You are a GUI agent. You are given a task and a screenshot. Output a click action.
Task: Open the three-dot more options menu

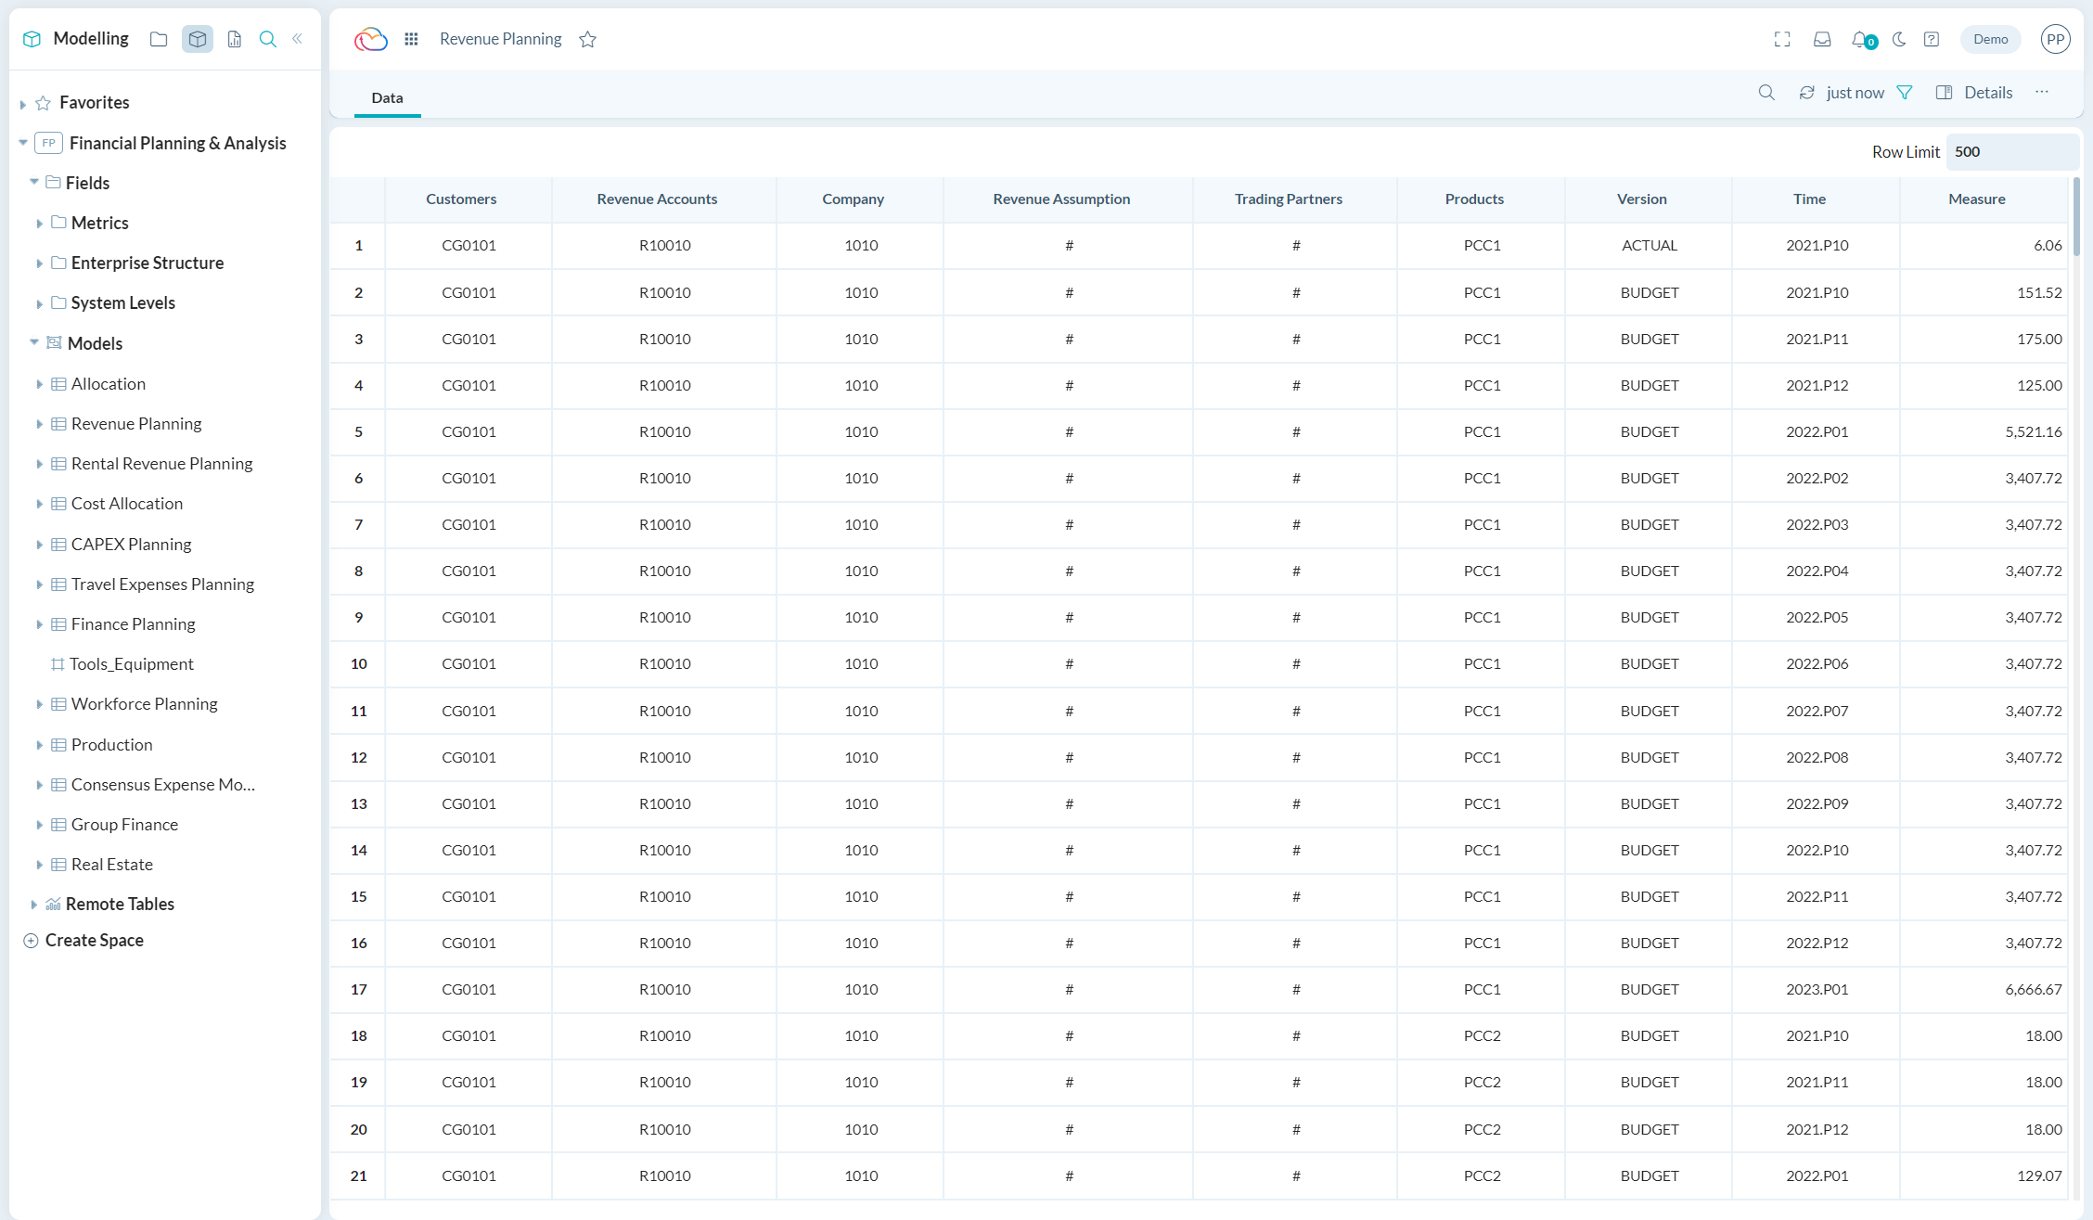[x=2042, y=92]
